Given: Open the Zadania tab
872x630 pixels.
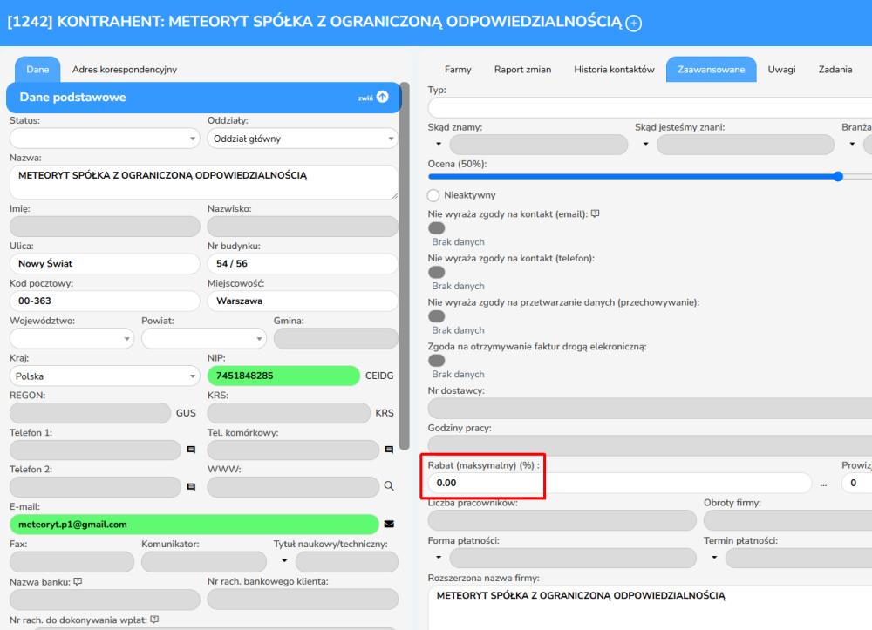Looking at the screenshot, I should pyautogui.click(x=835, y=70).
